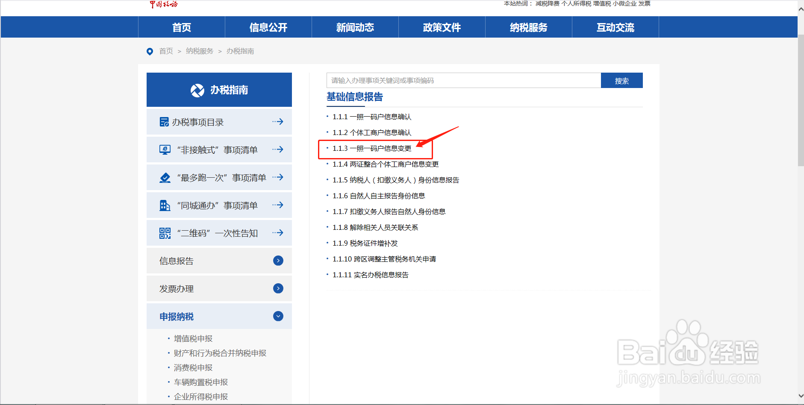Click the page vertical scrollbar thumb

click(x=801, y=100)
